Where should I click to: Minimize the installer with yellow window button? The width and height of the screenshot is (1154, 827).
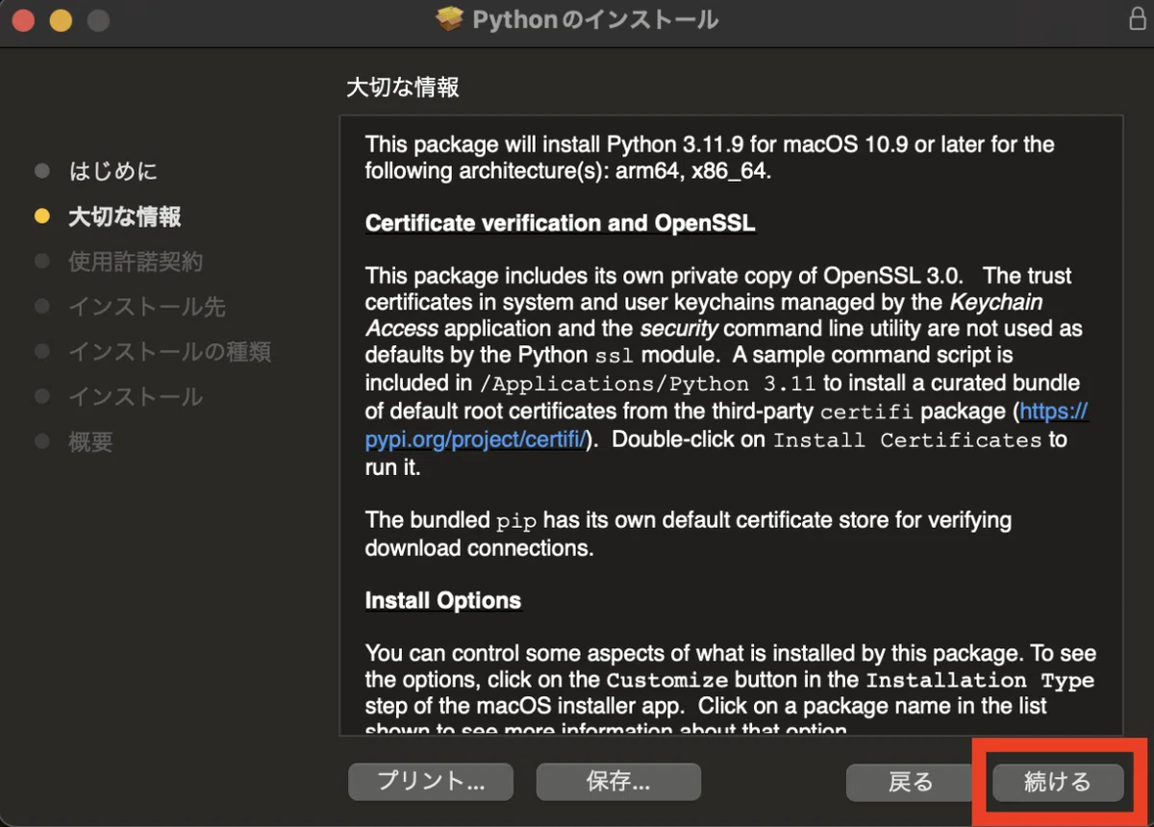(61, 20)
